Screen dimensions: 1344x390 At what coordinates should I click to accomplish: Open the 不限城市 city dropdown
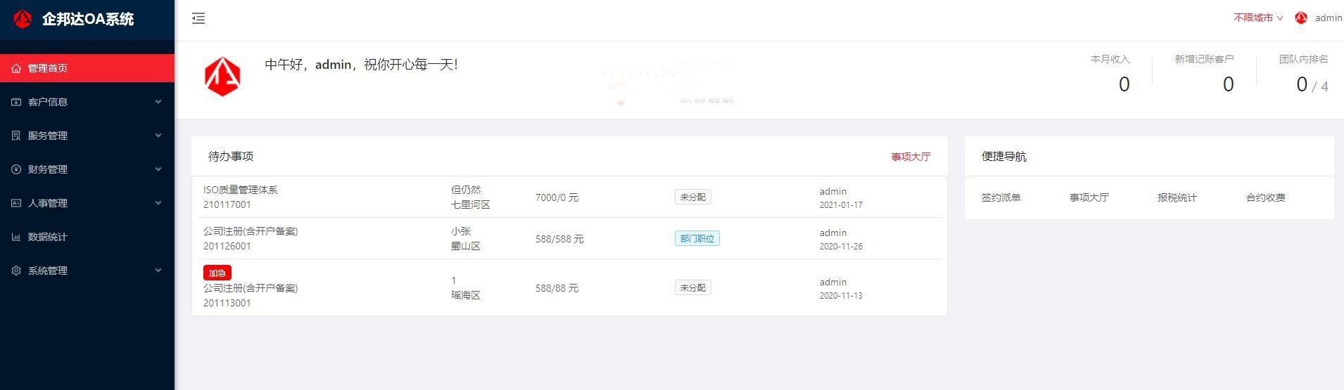[1257, 18]
